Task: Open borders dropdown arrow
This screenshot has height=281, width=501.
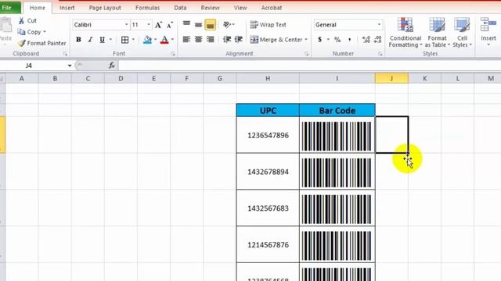Action: 133,40
